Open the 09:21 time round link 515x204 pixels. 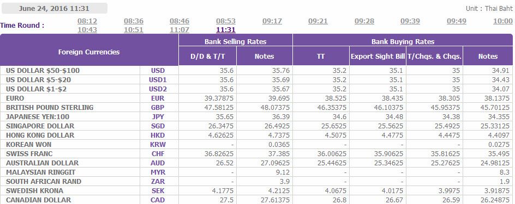pyautogui.click(x=318, y=21)
